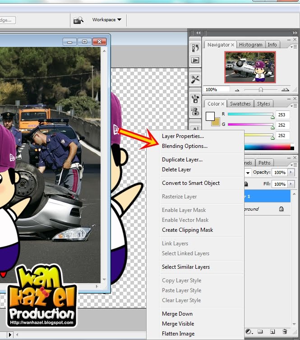Create a new adjustment layer via half-circle icon
Viewport: 300px width, 340px height.
pyautogui.click(x=249, y=331)
